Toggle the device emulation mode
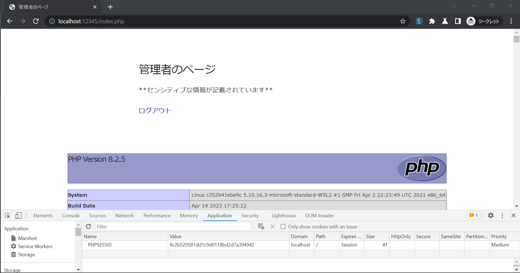This screenshot has width=520, height=273. pos(18,216)
